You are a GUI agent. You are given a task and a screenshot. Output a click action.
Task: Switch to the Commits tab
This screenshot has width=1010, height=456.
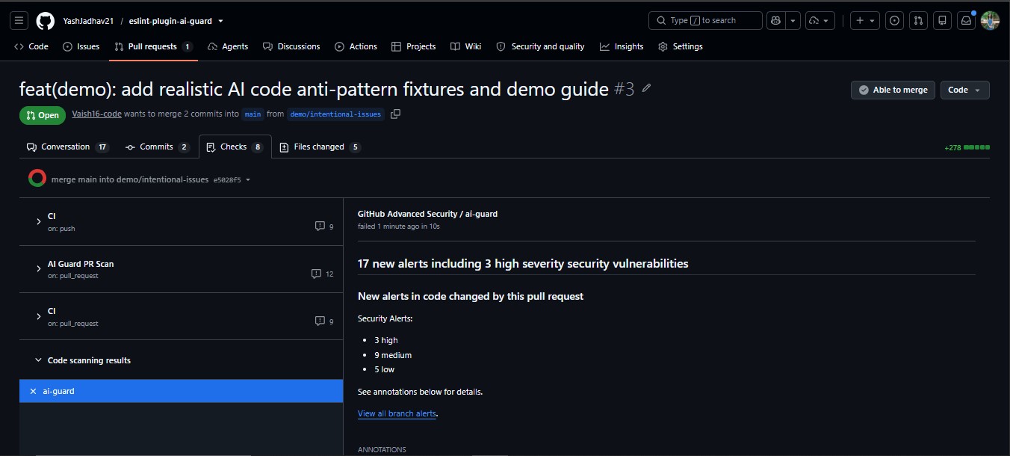tap(158, 147)
